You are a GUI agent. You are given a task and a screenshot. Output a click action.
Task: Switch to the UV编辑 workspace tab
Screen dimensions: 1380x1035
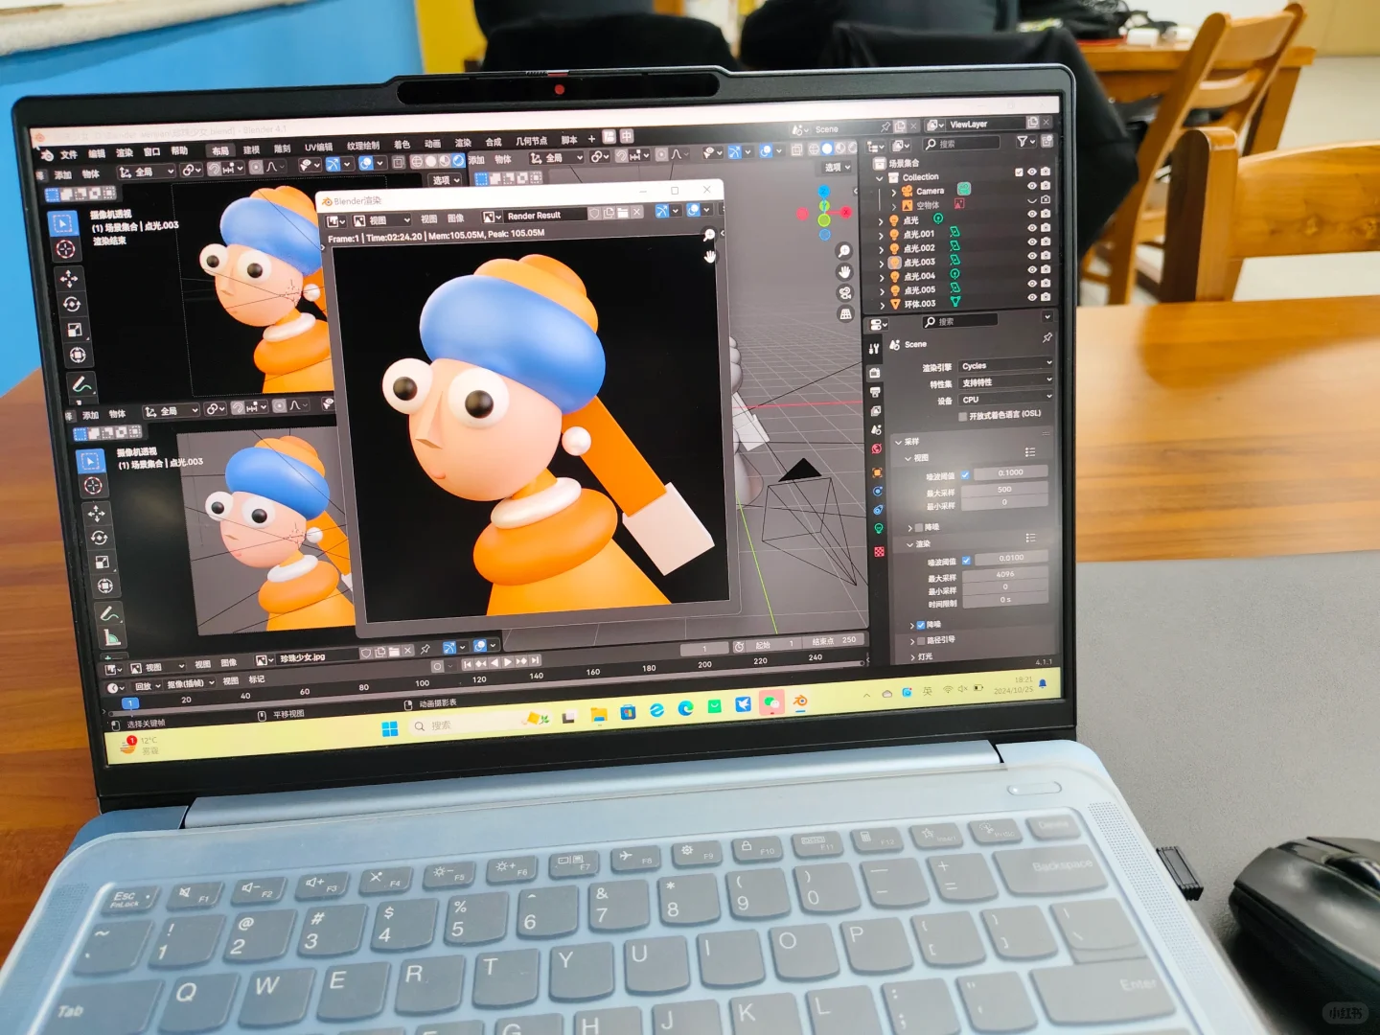click(318, 148)
